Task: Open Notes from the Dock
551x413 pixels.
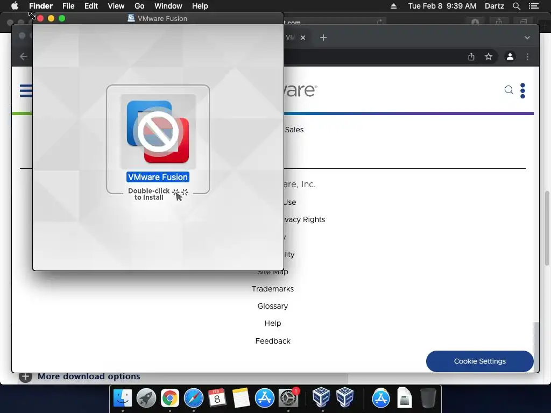Action: coord(241,398)
